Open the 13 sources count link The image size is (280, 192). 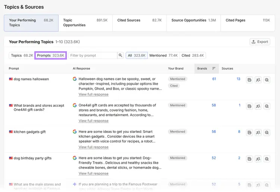[x=239, y=79]
